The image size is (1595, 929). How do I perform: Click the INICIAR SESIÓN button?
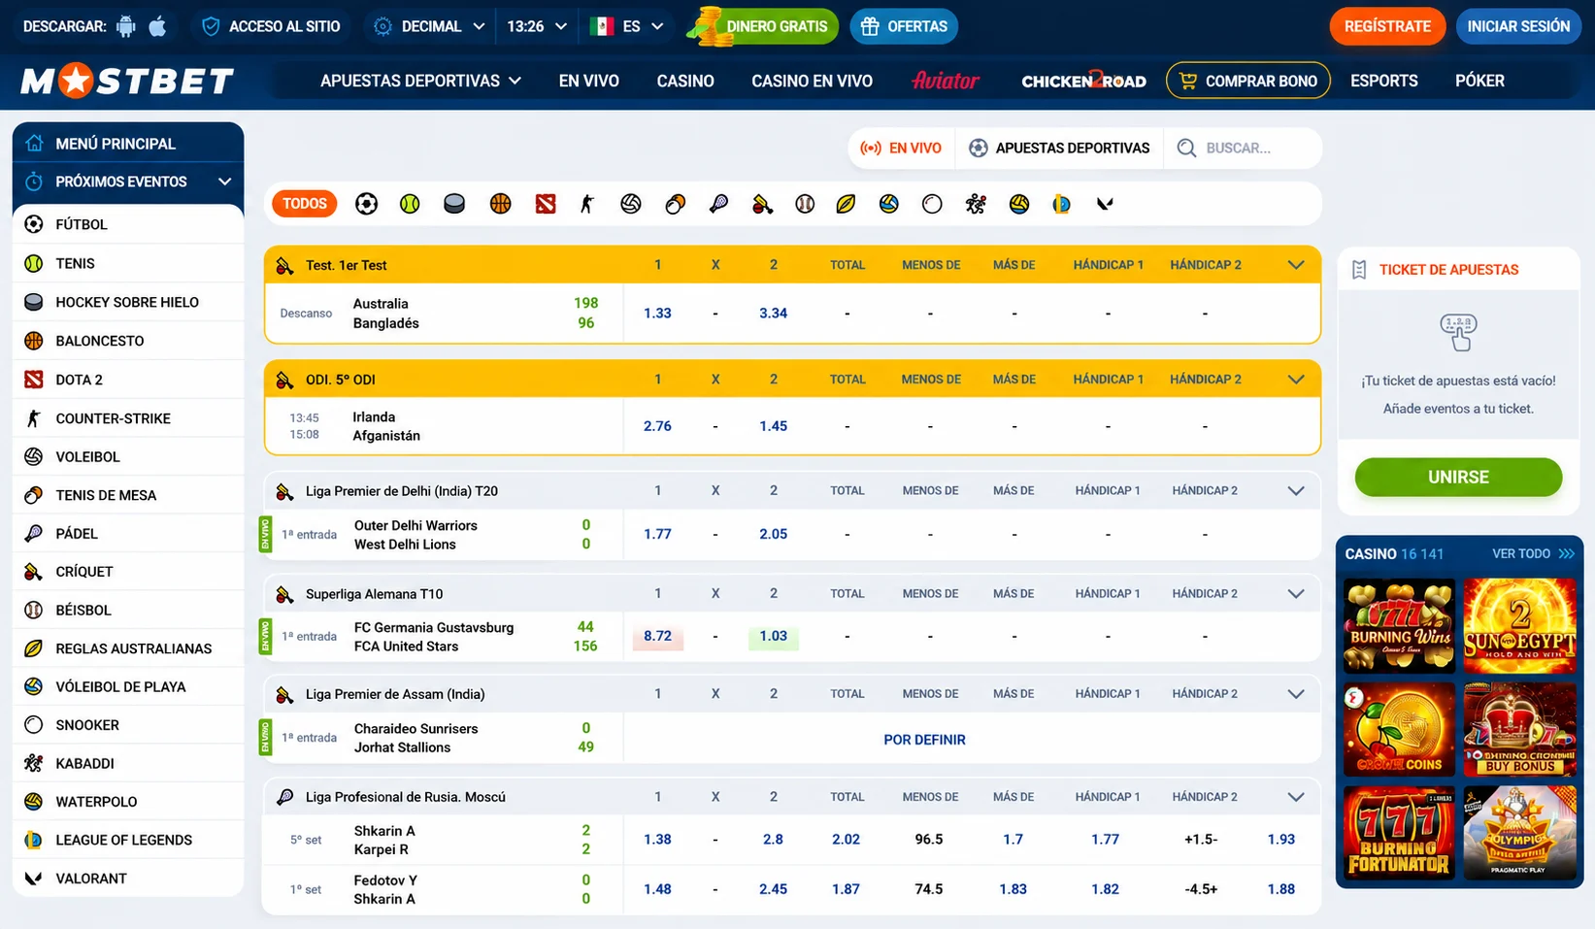[x=1518, y=26]
